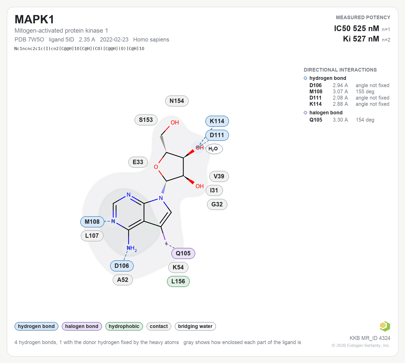
Task: Click the SMILES string text
Action: point(79,48)
